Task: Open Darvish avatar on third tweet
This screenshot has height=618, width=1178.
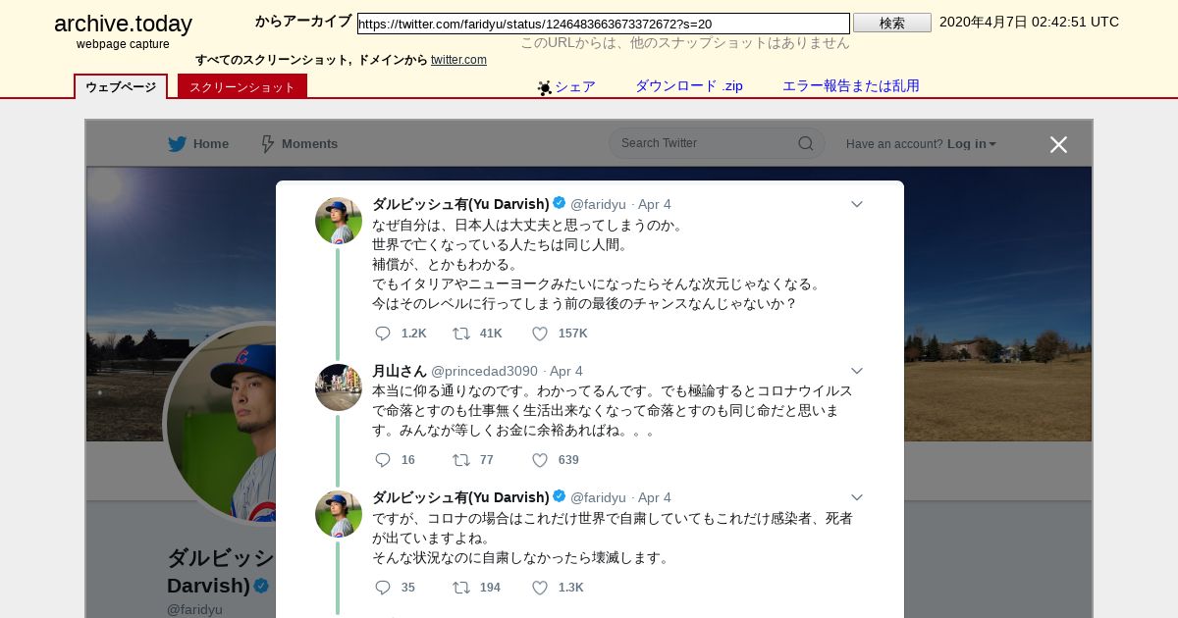Action: click(339, 514)
